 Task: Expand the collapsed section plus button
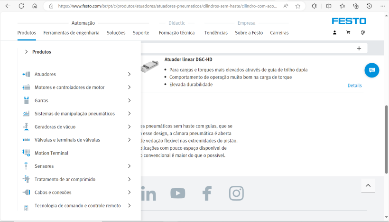click(359, 48)
